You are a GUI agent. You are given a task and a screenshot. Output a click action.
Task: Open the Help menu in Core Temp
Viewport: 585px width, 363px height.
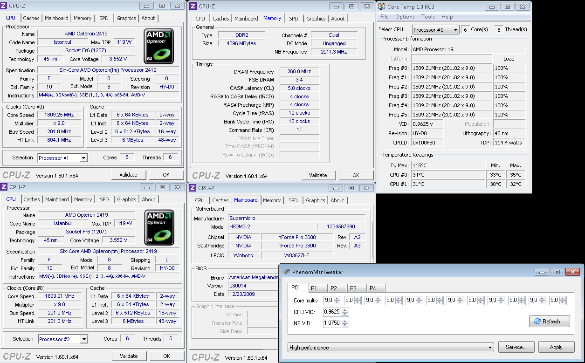(x=447, y=17)
